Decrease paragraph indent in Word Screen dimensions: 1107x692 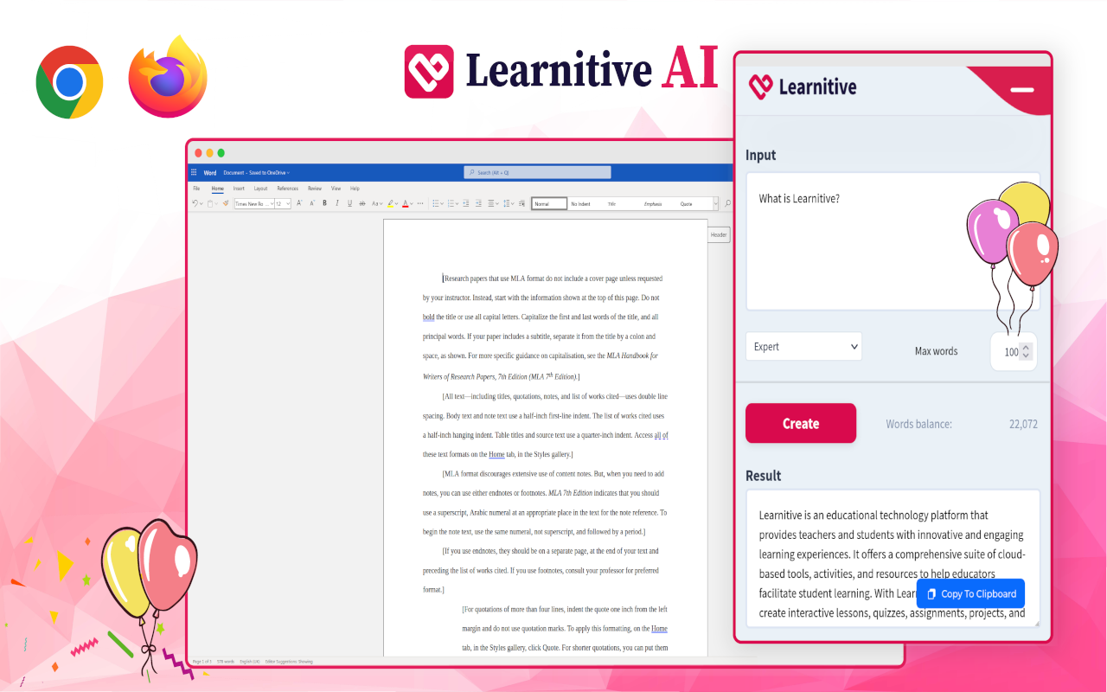click(x=466, y=203)
